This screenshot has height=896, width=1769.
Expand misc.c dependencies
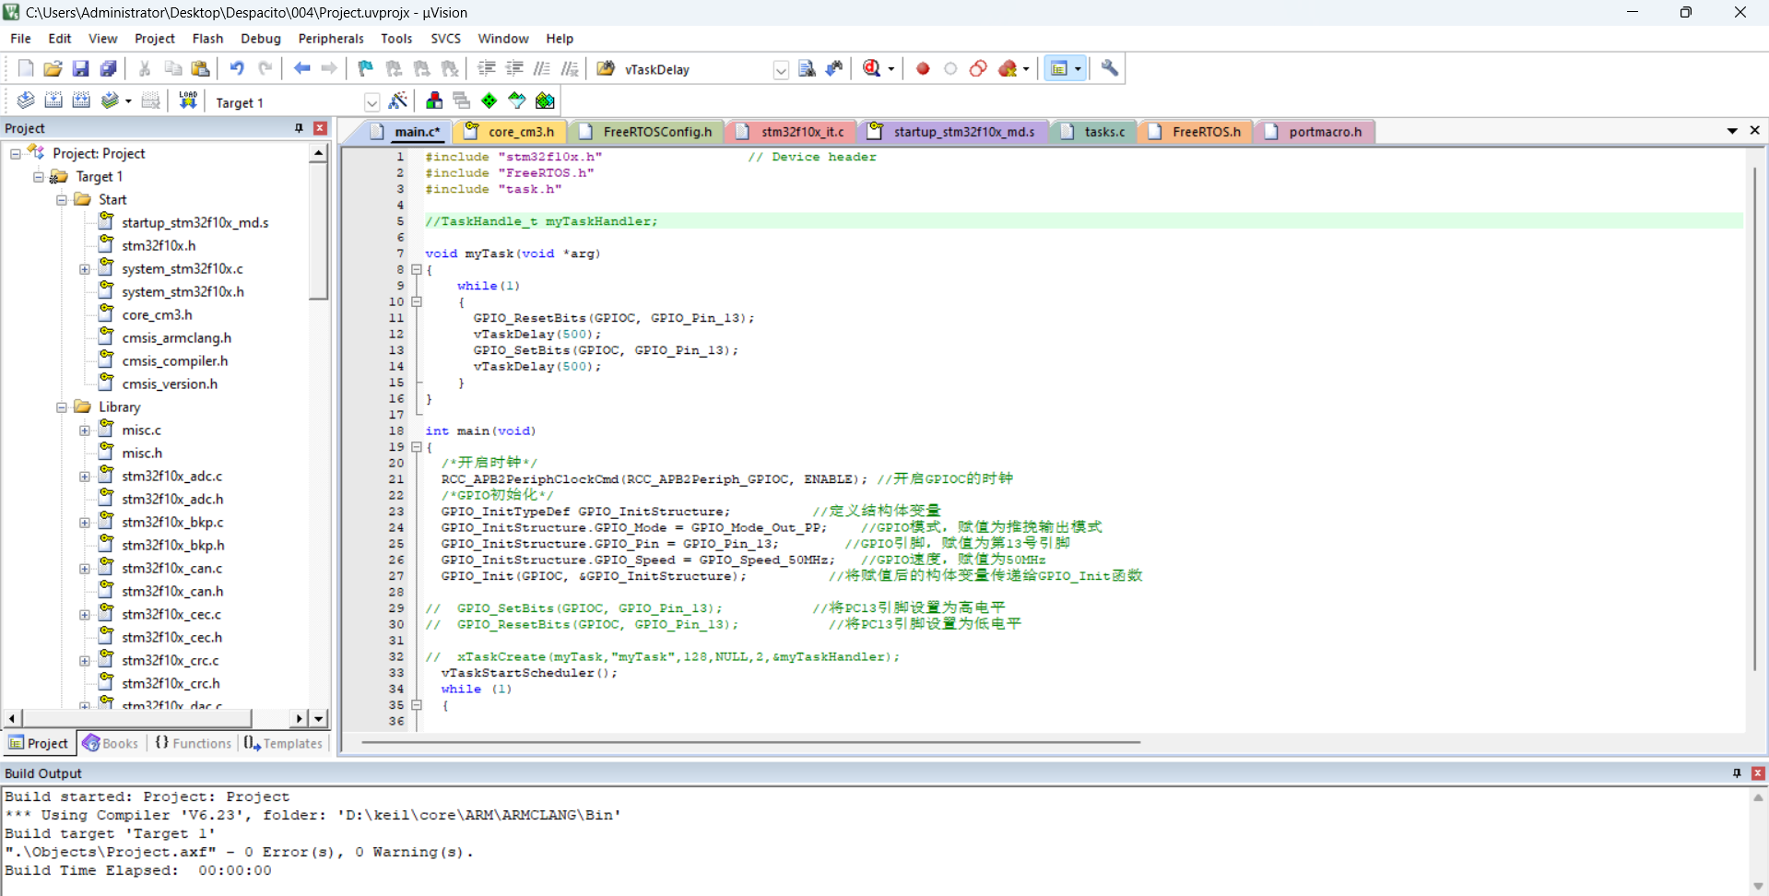pyautogui.click(x=85, y=430)
